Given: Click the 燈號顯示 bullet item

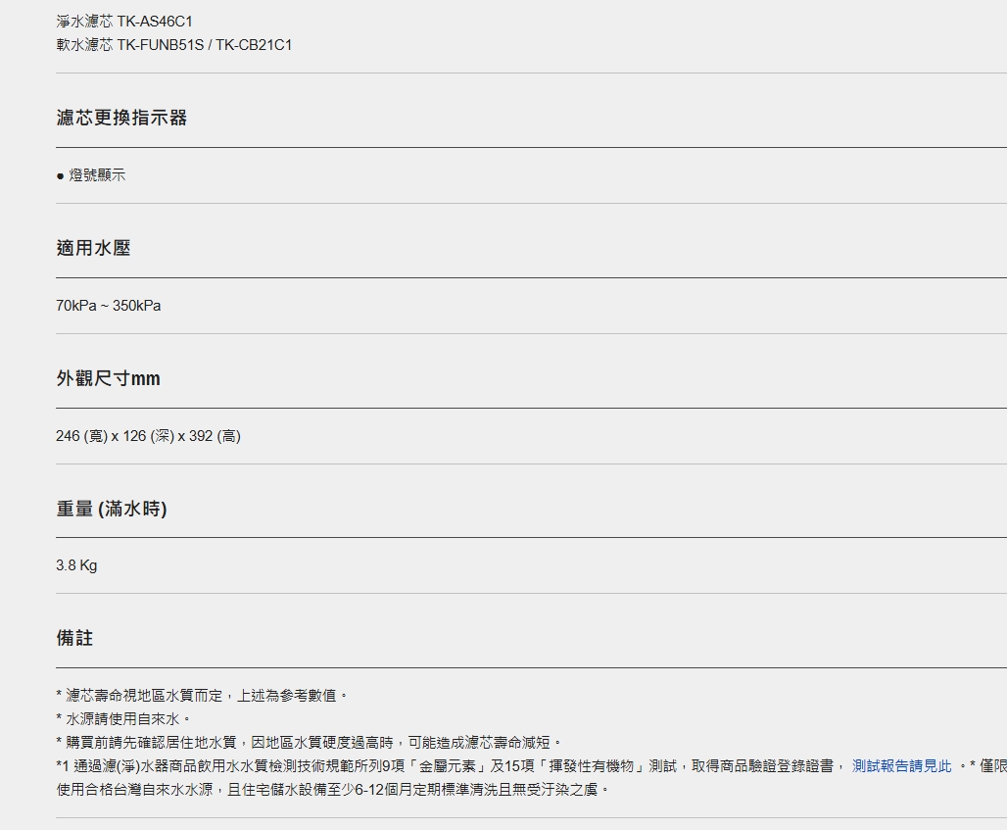Looking at the screenshot, I should tap(96, 175).
